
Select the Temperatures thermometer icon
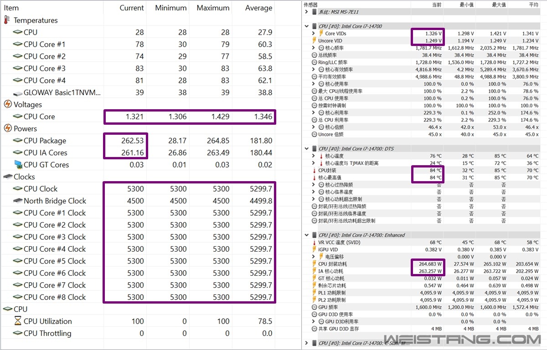pyautogui.click(x=7, y=20)
